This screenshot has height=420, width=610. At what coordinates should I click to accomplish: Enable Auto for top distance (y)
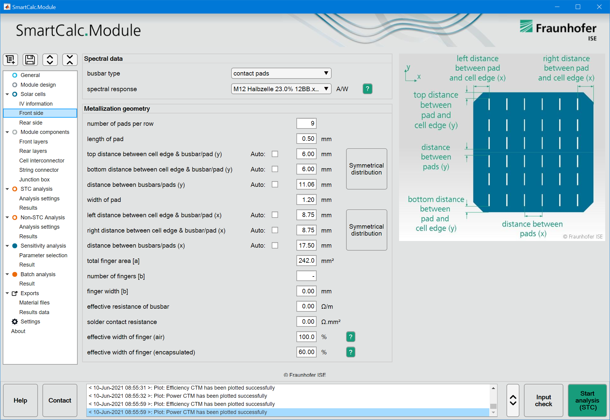click(275, 154)
